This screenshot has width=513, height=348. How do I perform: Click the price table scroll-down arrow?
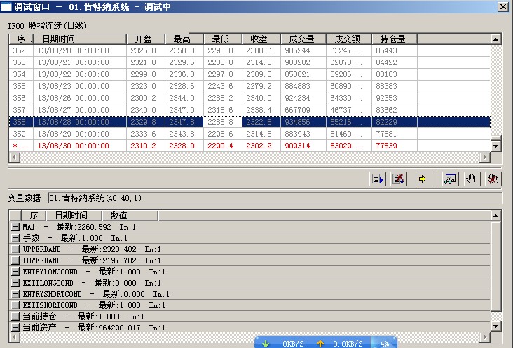(x=496, y=146)
